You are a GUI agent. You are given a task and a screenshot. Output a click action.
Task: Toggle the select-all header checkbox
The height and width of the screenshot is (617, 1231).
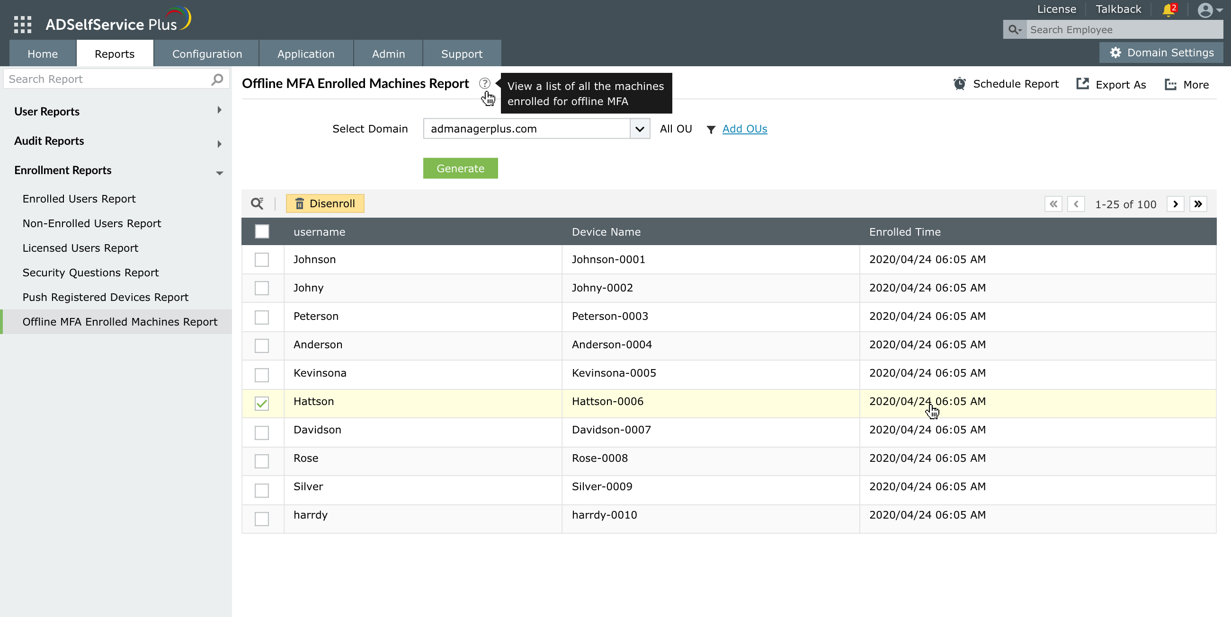(262, 232)
